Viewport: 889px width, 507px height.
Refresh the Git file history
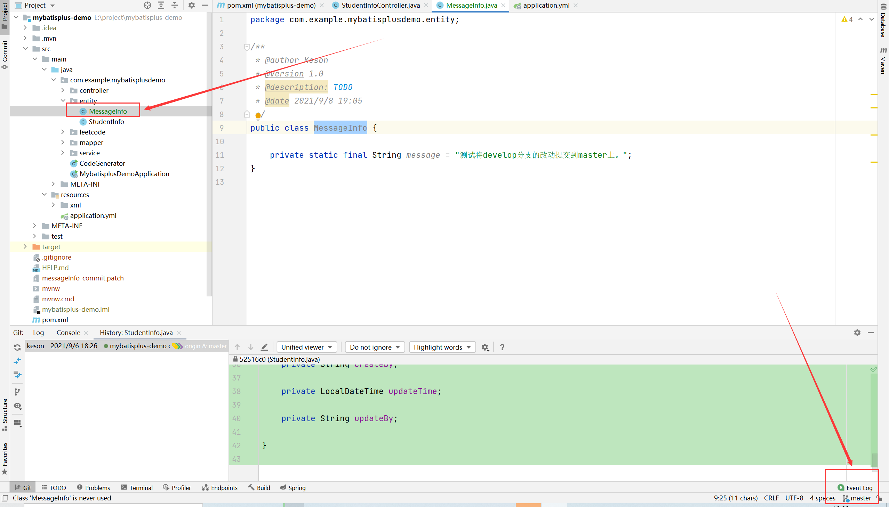pos(17,347)
